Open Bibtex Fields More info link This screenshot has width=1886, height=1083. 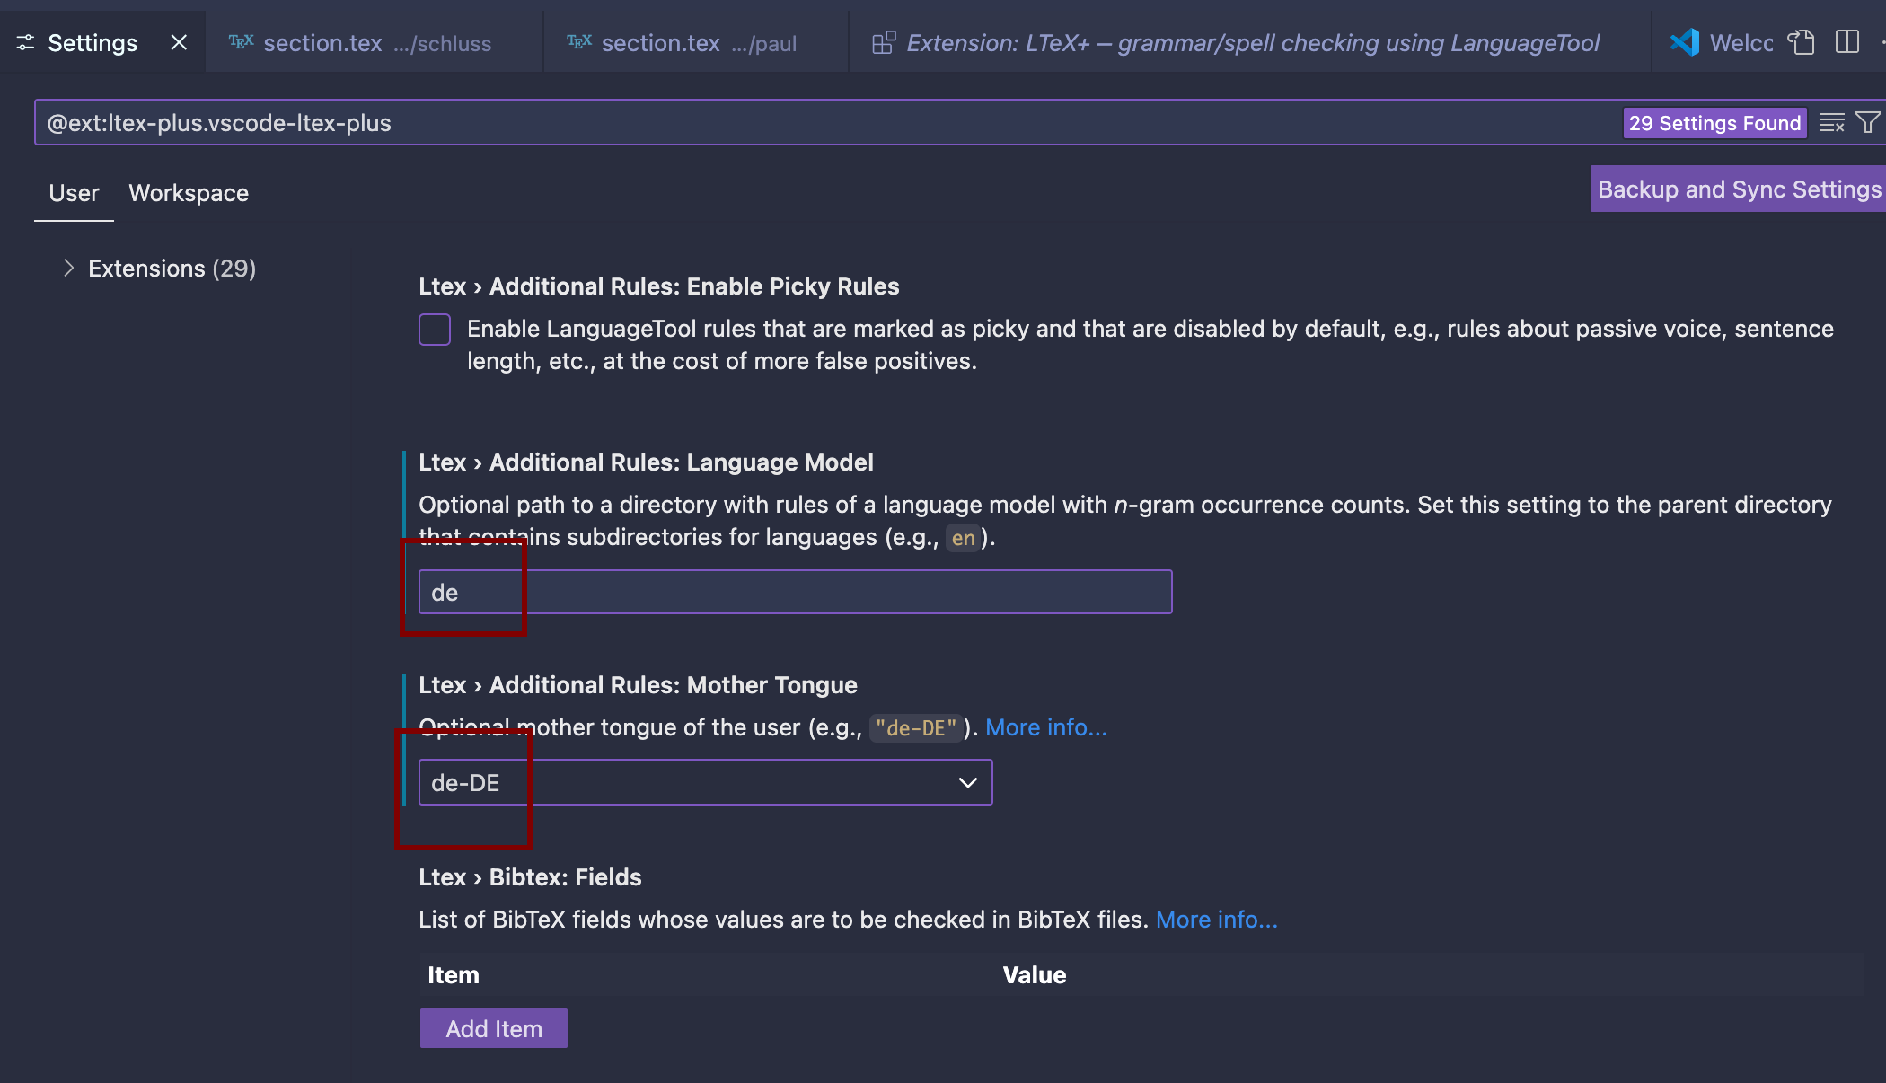point(1216,920)
